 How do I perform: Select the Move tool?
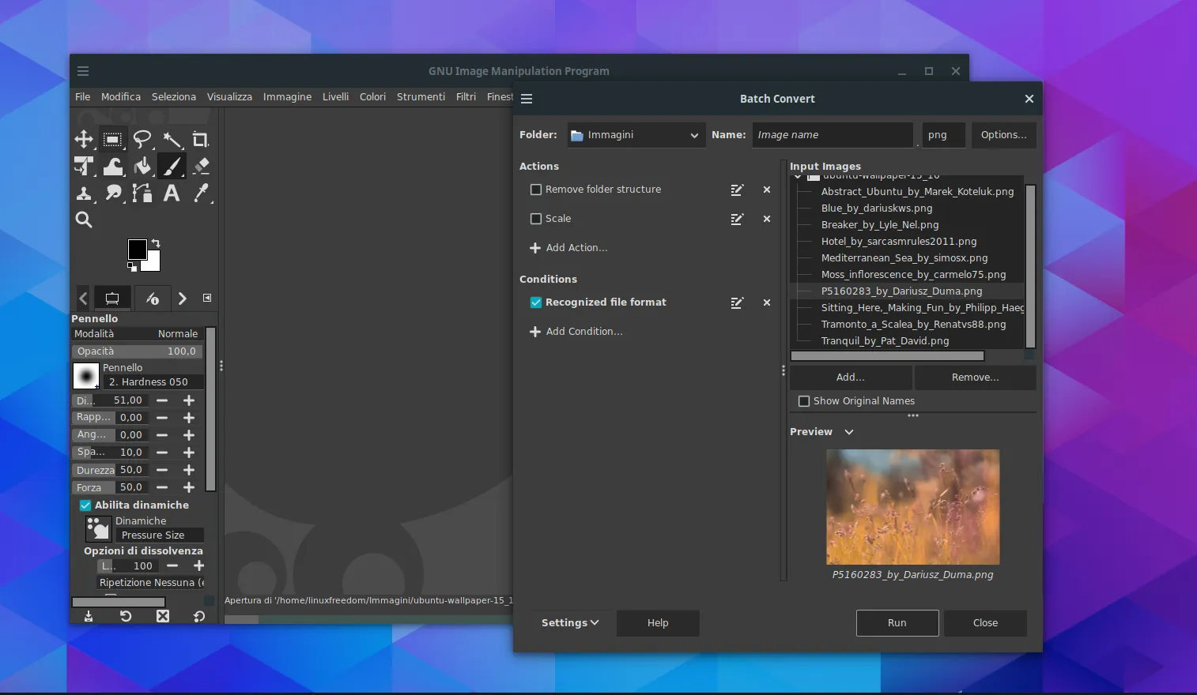coord(84,140)
